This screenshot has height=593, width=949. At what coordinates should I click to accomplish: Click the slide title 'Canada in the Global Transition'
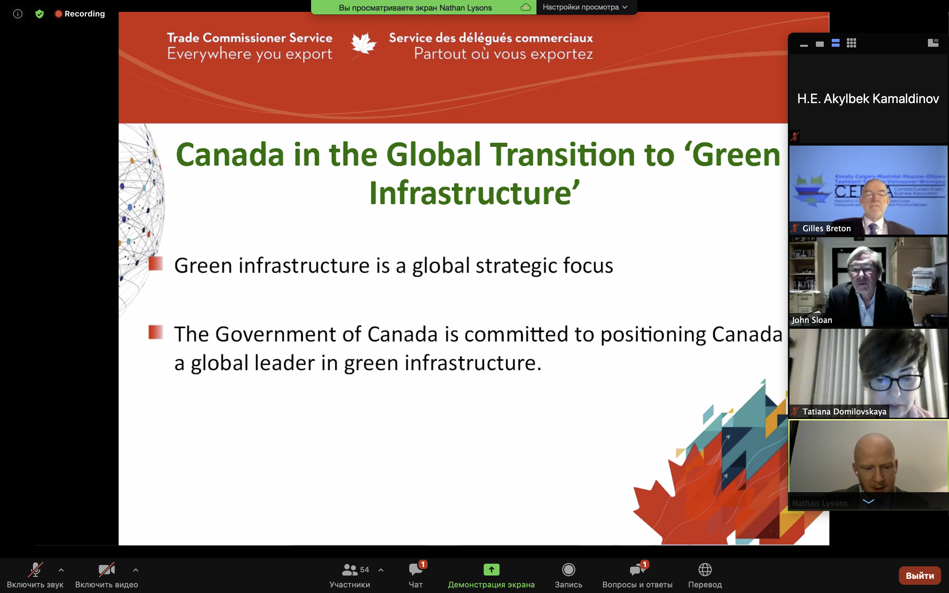point(478,173)
